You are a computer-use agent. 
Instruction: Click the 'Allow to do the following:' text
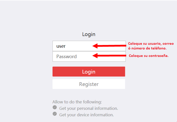77,102
